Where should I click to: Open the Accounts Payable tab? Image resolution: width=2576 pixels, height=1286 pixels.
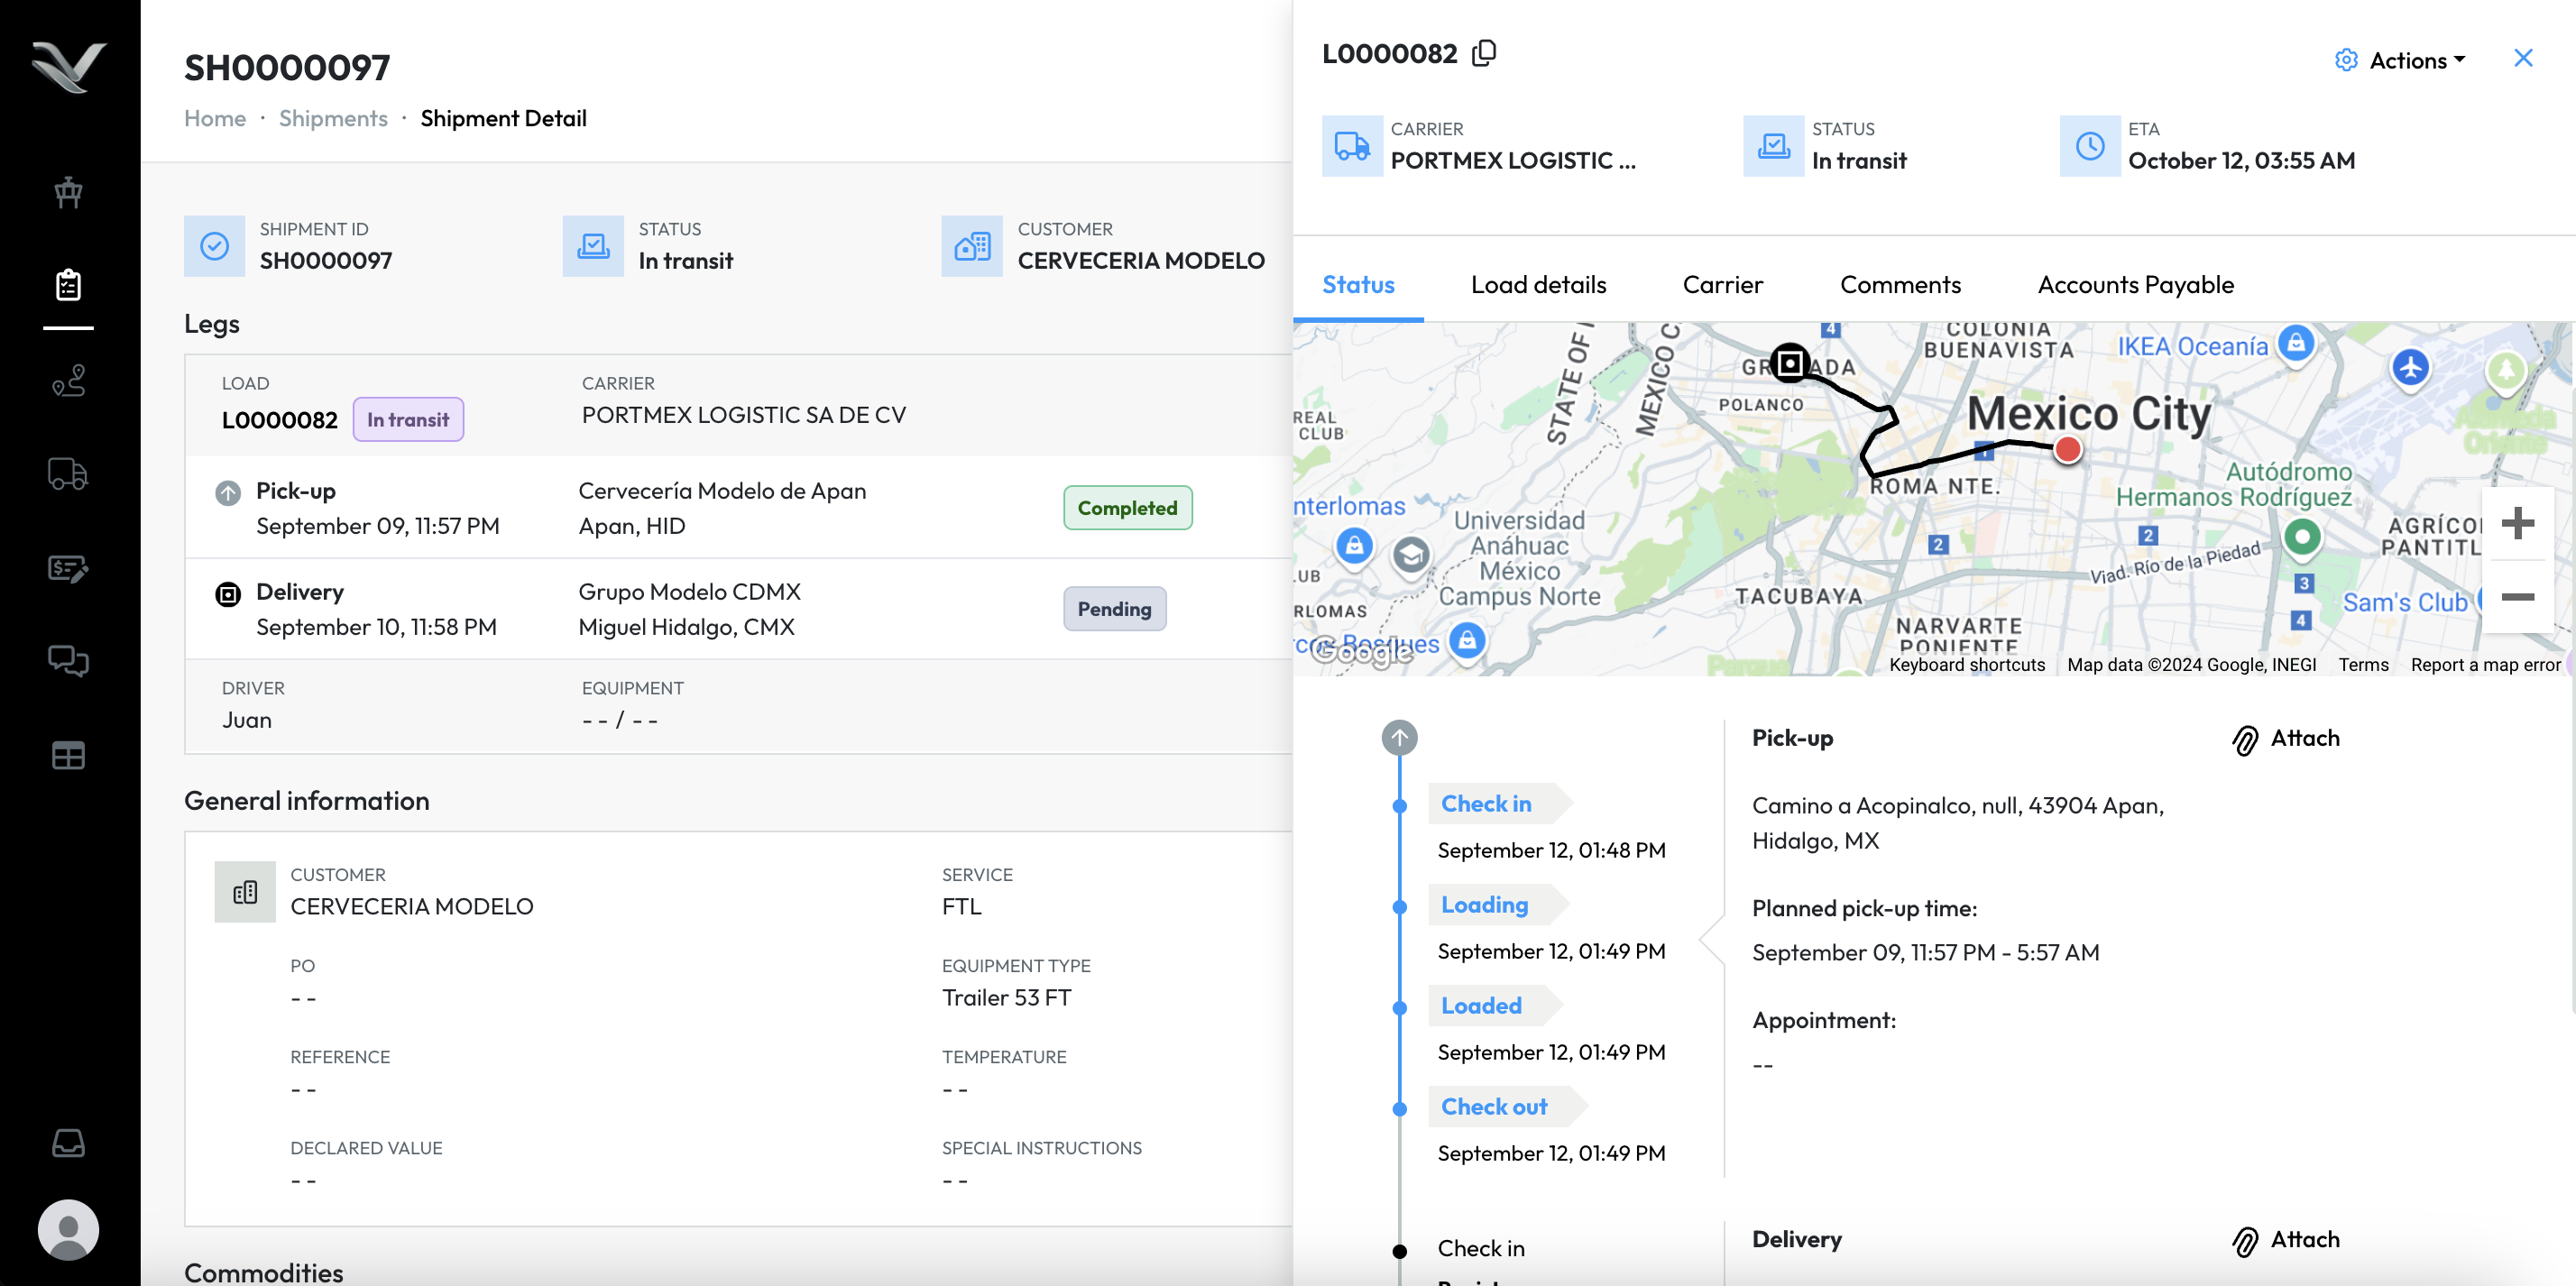2135,285
